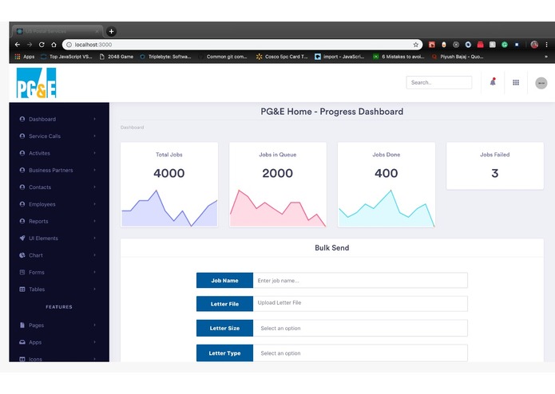Screen dimensions: 555x394
Task: Click the Jobs Done chart
Action: click(x=387, y=208)
